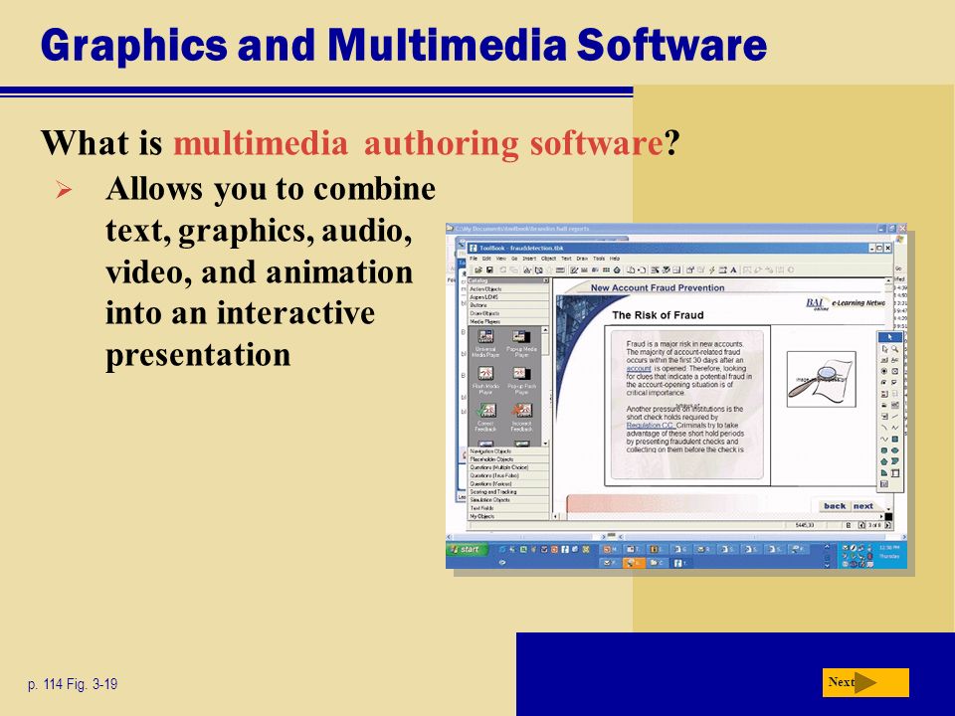This screenshot has height=716, width=955.
Task: Select the Flash Media Player catalog object
Action: pos(485,380)
